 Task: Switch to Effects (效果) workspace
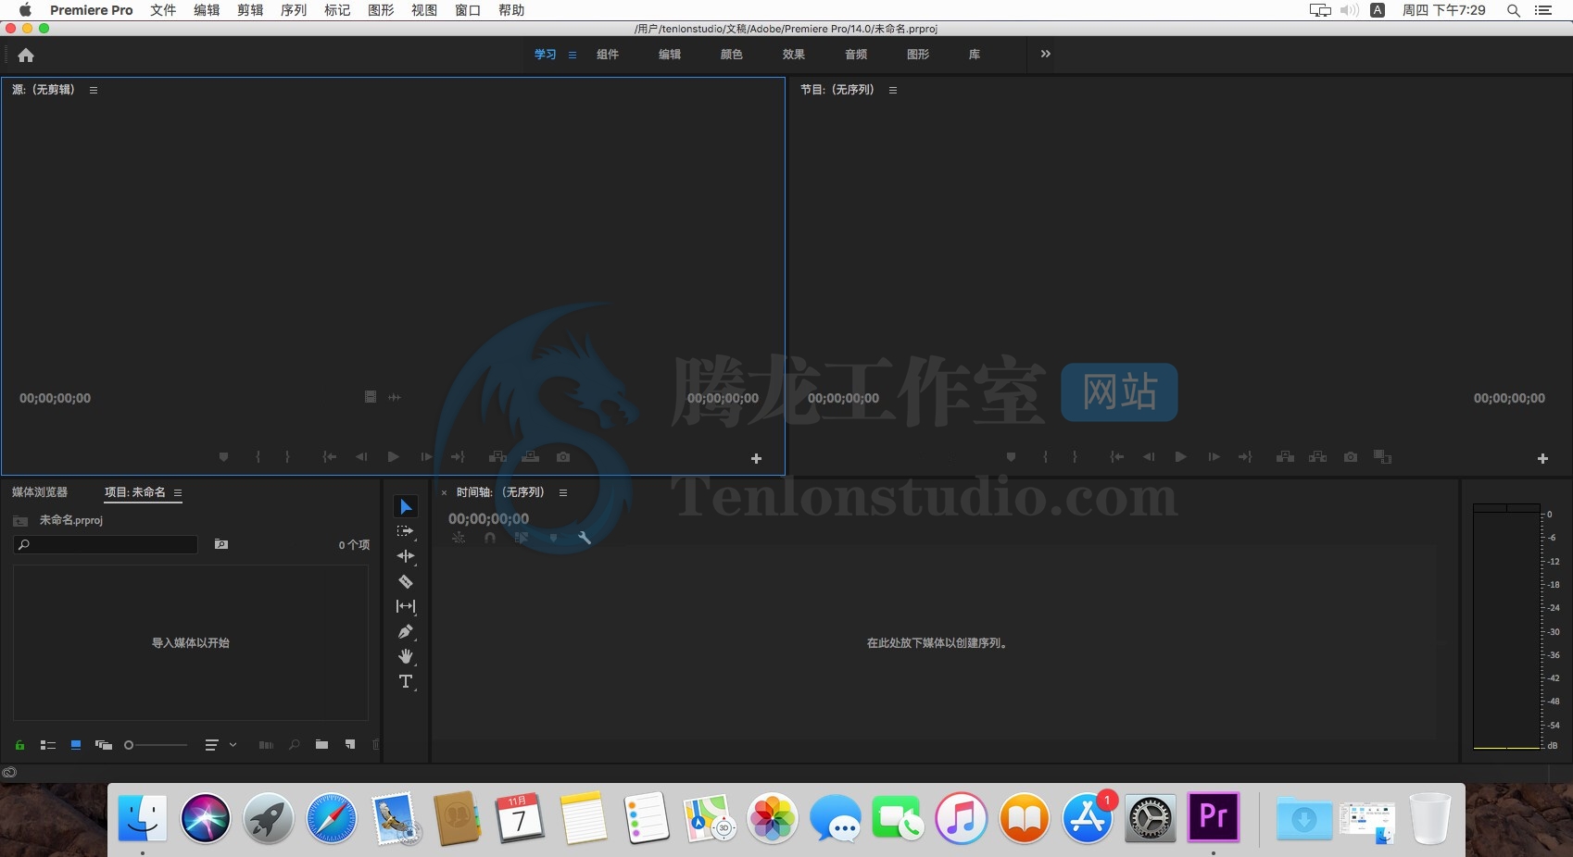(x=794, y=55)
